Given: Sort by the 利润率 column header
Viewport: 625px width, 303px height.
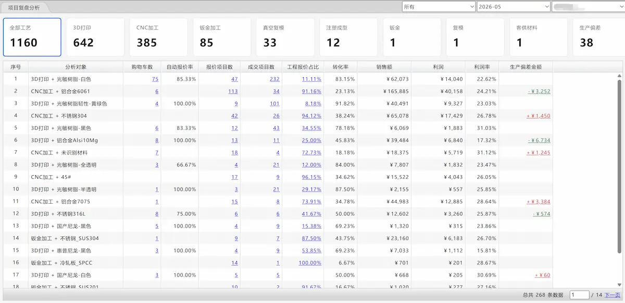Looking at the screenshot, I should click(482, 67).
